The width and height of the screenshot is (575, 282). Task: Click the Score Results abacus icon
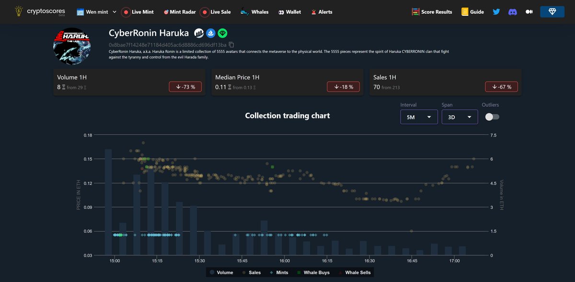(415, 12)
